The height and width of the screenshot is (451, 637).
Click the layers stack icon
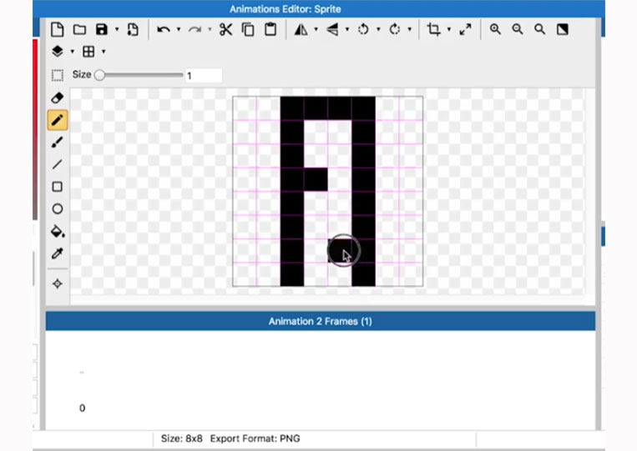pos(58,52)
